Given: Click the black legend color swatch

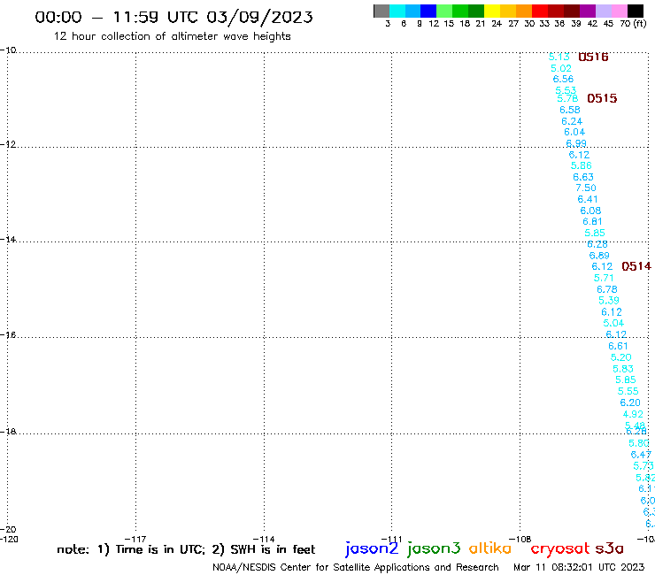Looking at the screenshot, I should click(x=636, y=11).
